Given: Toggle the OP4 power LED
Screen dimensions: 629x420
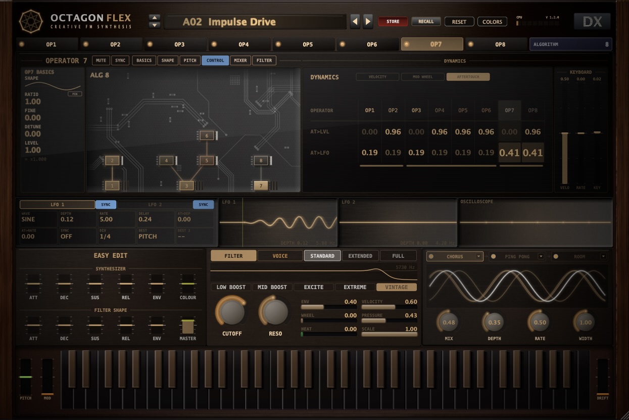Looking at the screenshot, I should click(214, 44).
